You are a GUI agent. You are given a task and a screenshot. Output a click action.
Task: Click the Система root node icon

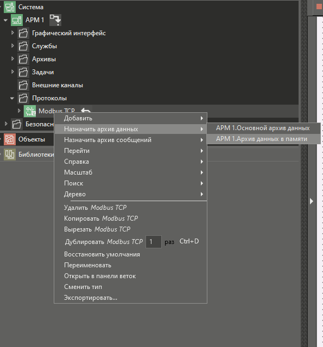(x=10, y=7)
